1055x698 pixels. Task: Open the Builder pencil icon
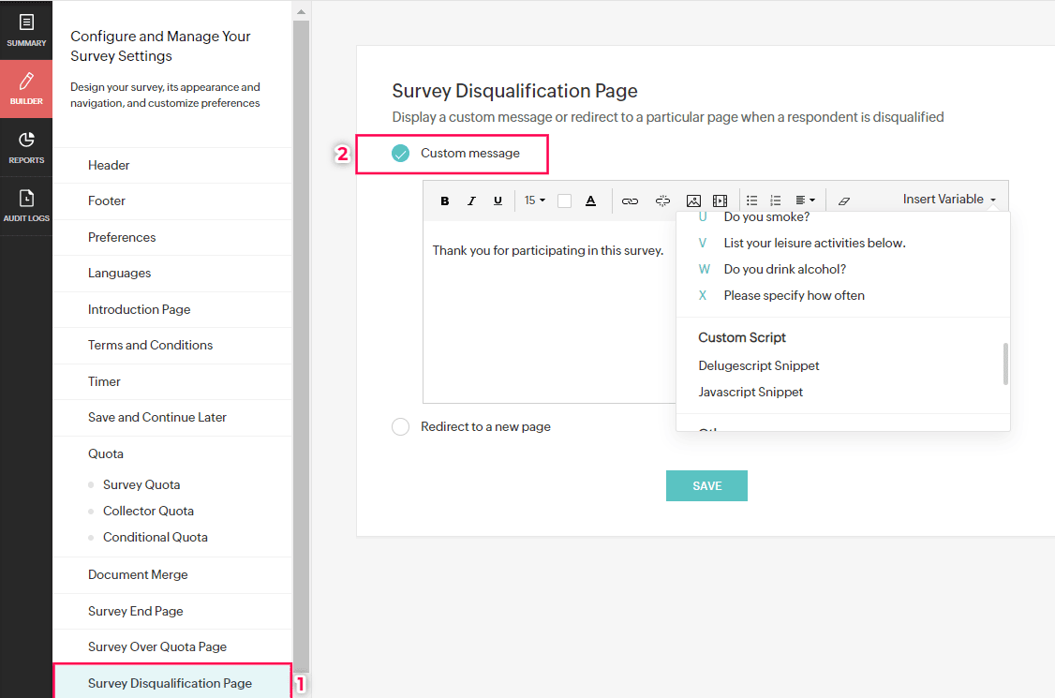[26, 82]
